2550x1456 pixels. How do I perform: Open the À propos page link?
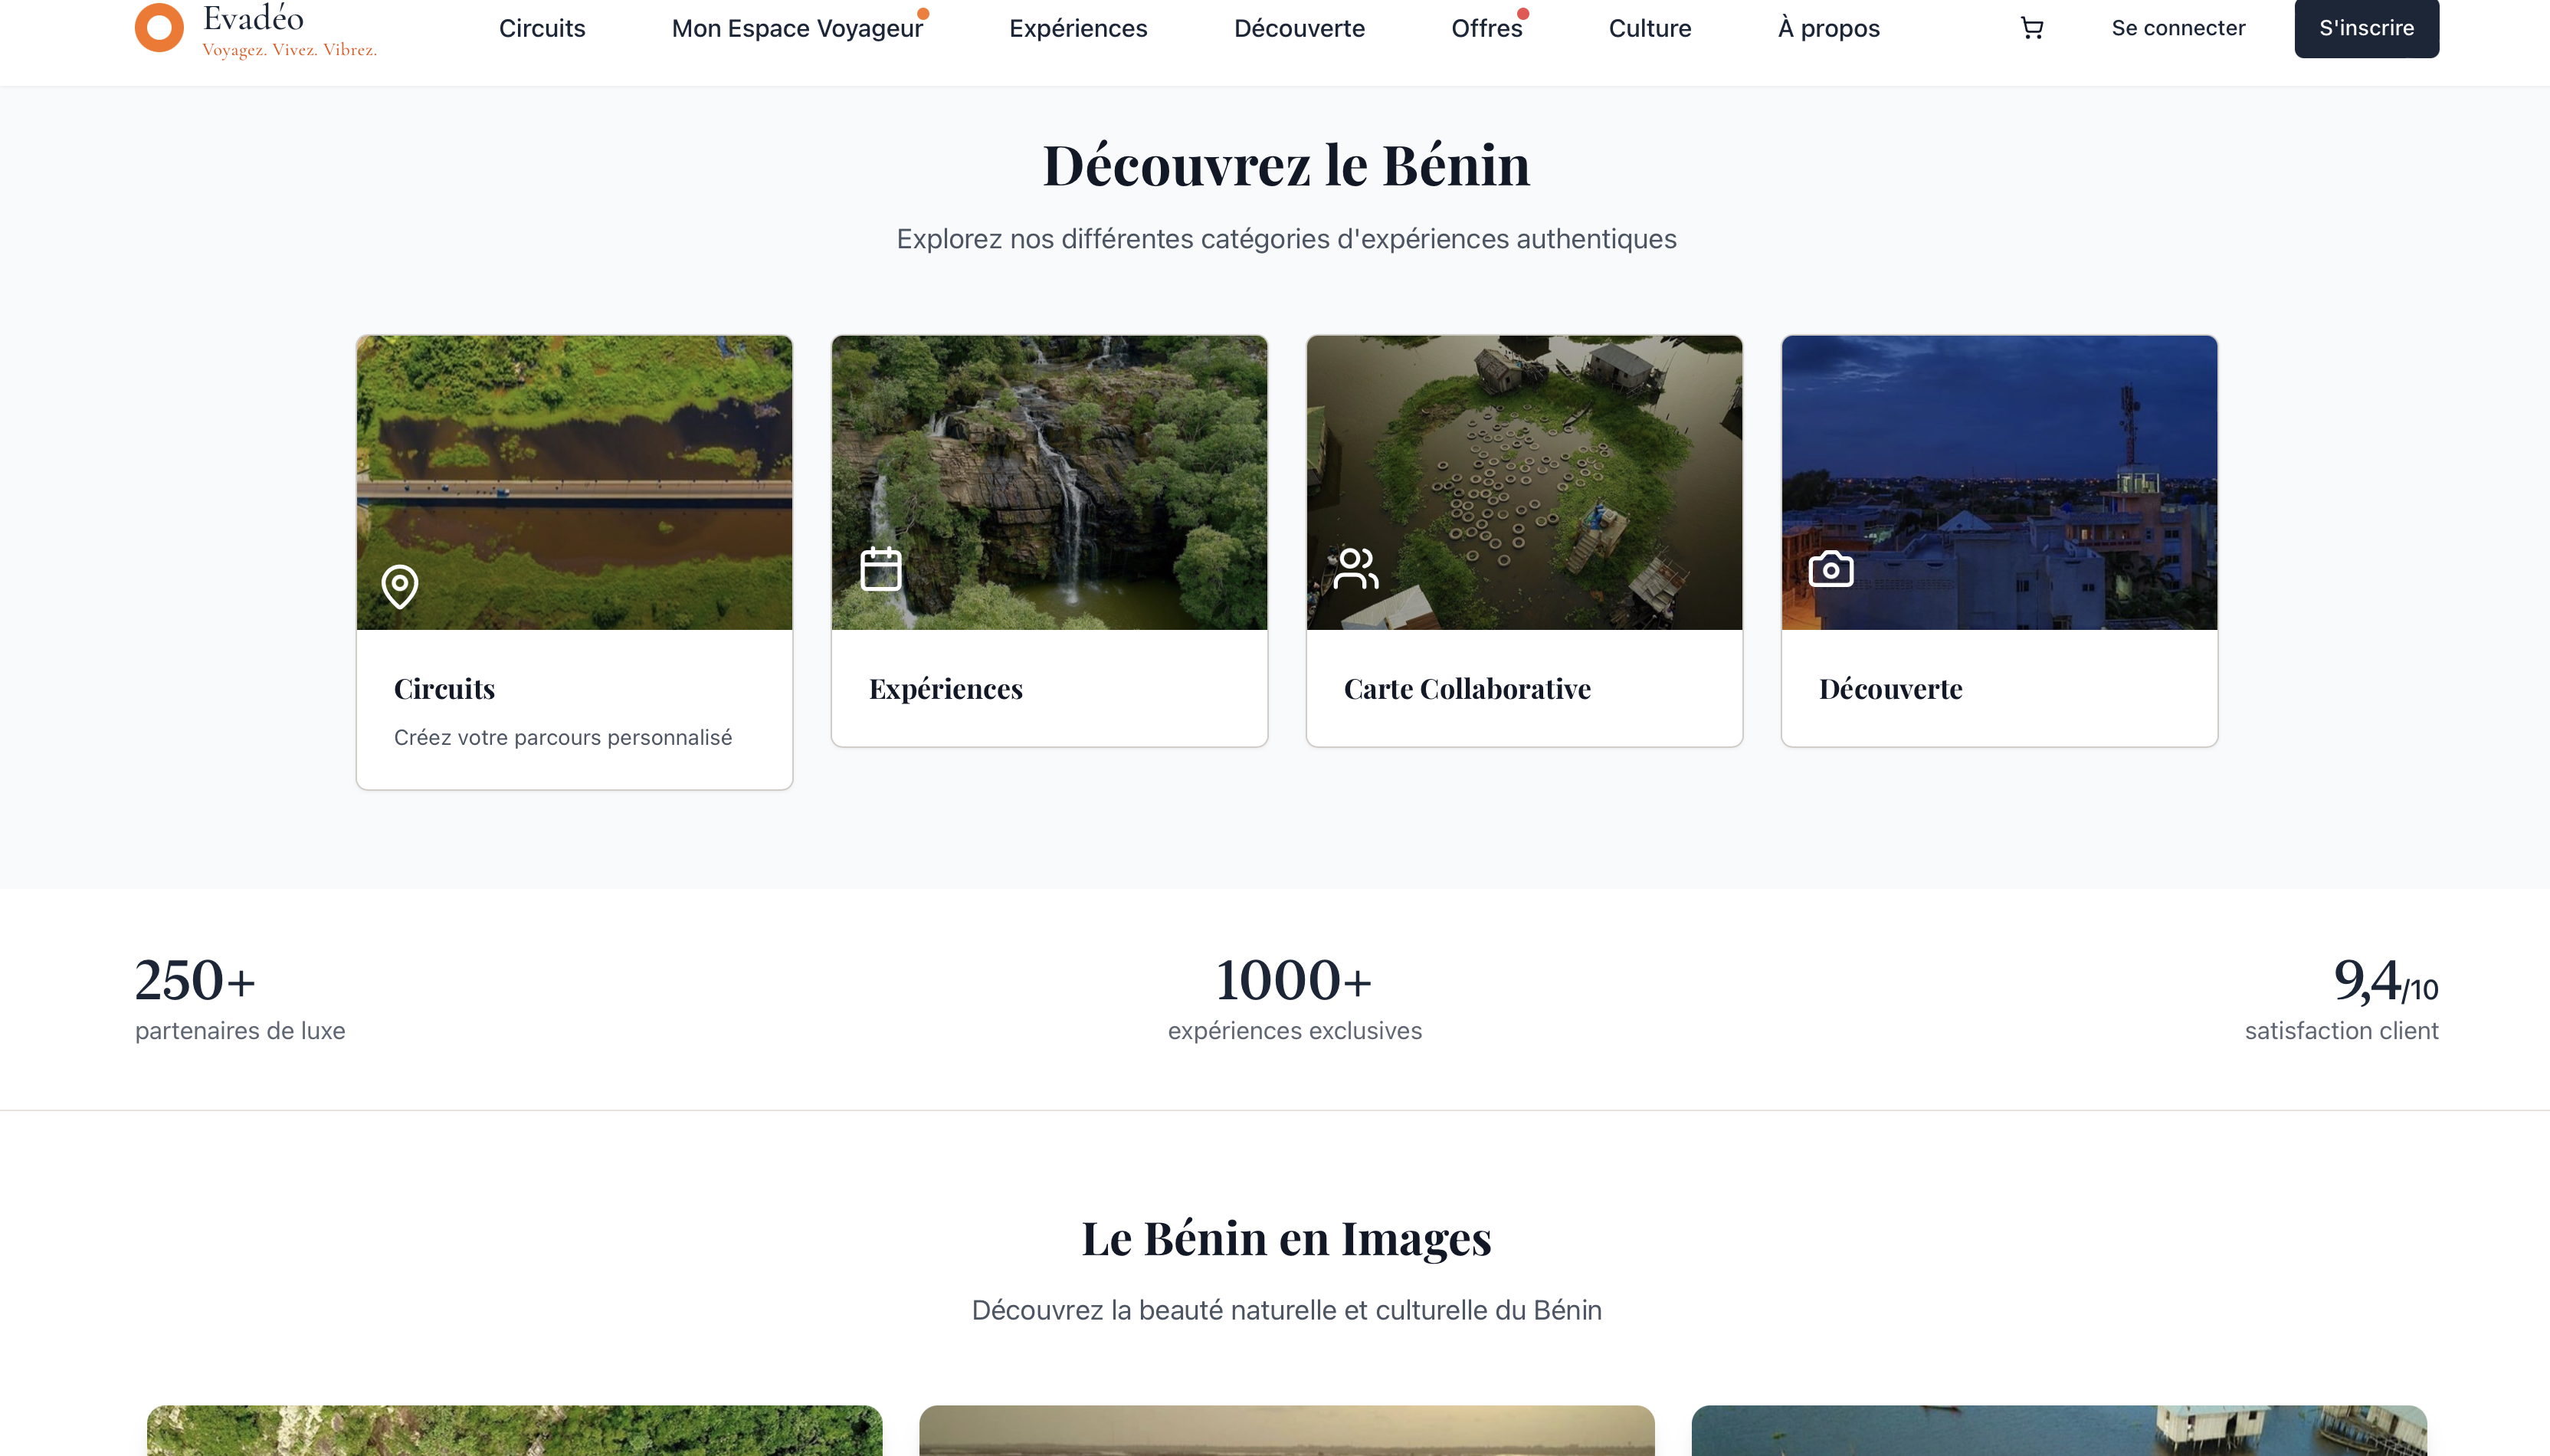pos(1828,28)
